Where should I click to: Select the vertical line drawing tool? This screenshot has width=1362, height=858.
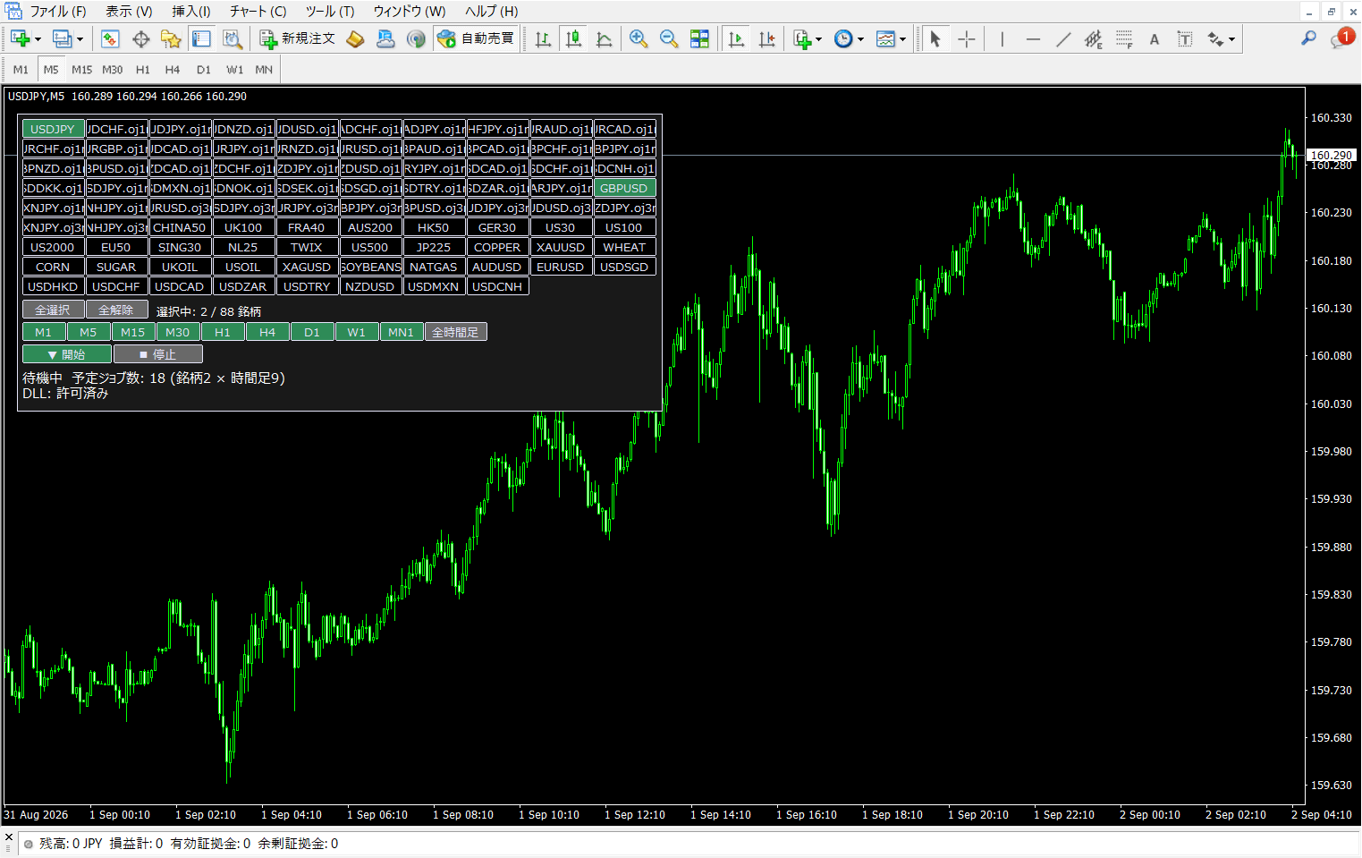coord(1002,38)
